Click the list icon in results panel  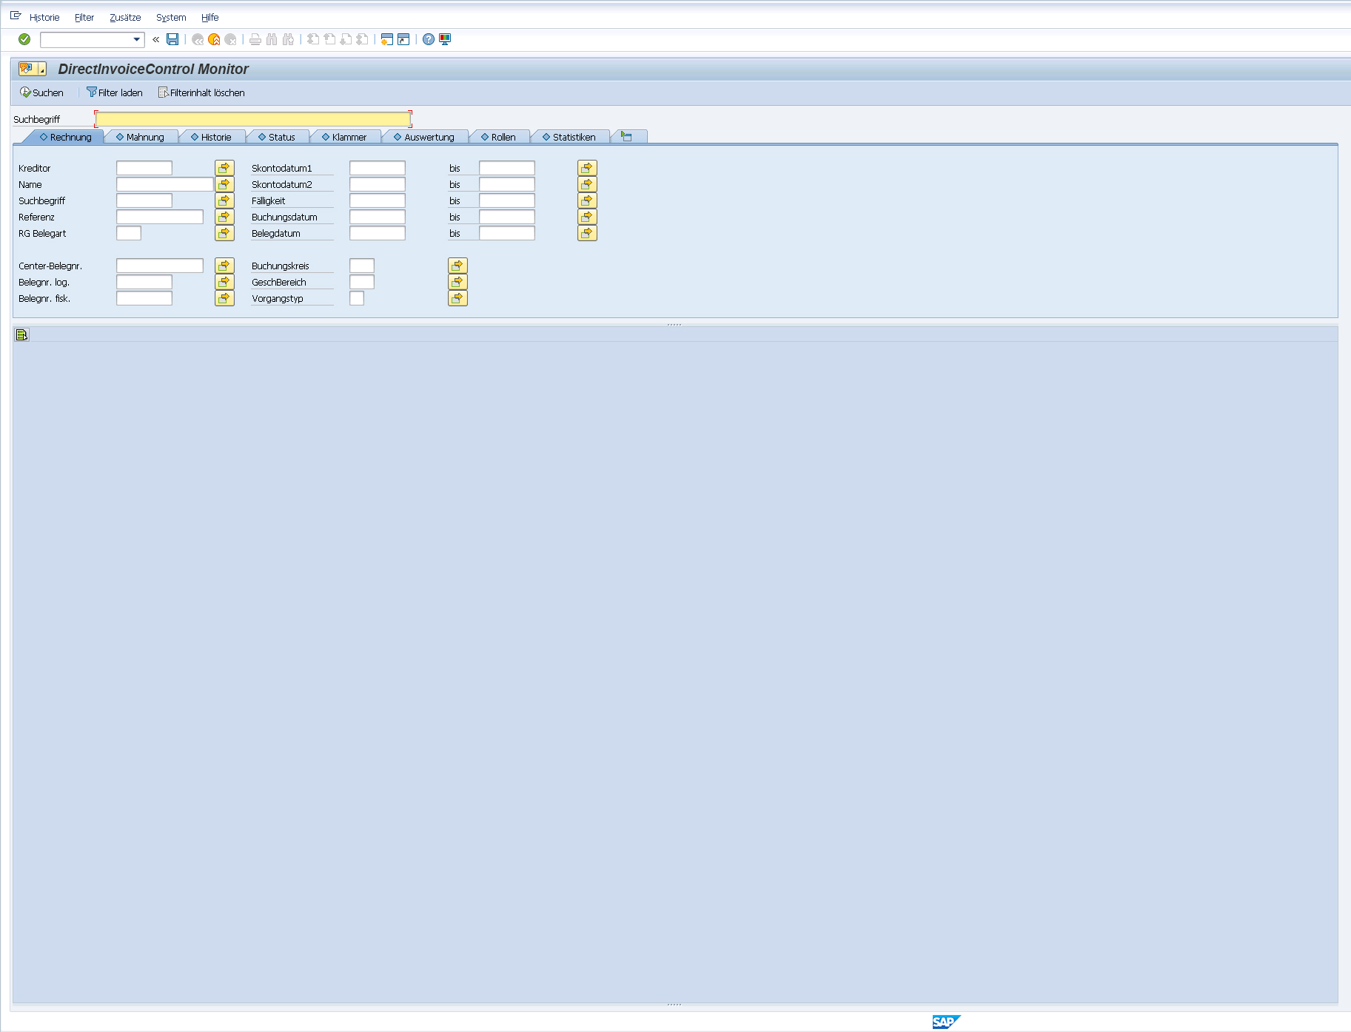[21, 335]
